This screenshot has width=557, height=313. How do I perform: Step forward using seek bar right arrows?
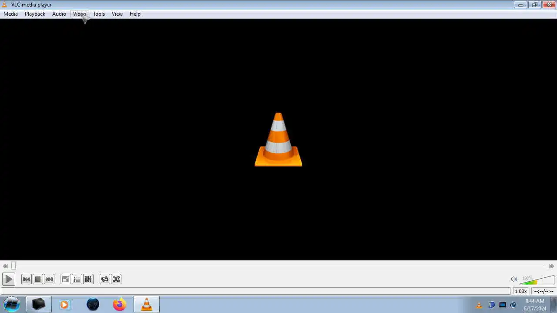[551, 266]
